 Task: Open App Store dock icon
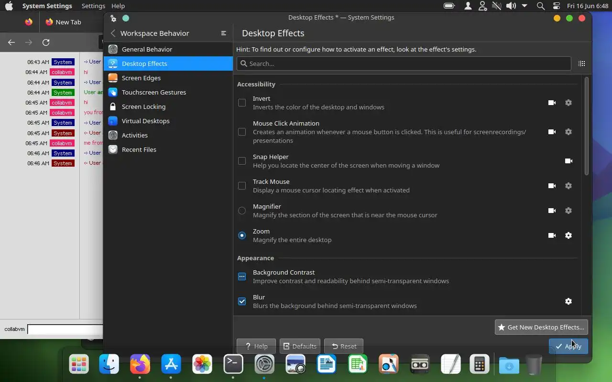171,365
